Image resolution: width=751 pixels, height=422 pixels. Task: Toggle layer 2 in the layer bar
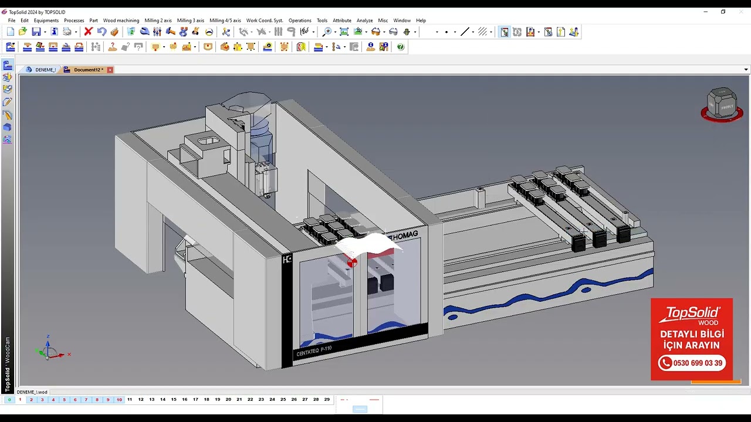31,400
